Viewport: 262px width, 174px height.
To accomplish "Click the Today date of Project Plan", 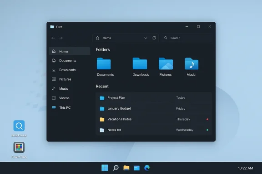I will pos(181,97).
